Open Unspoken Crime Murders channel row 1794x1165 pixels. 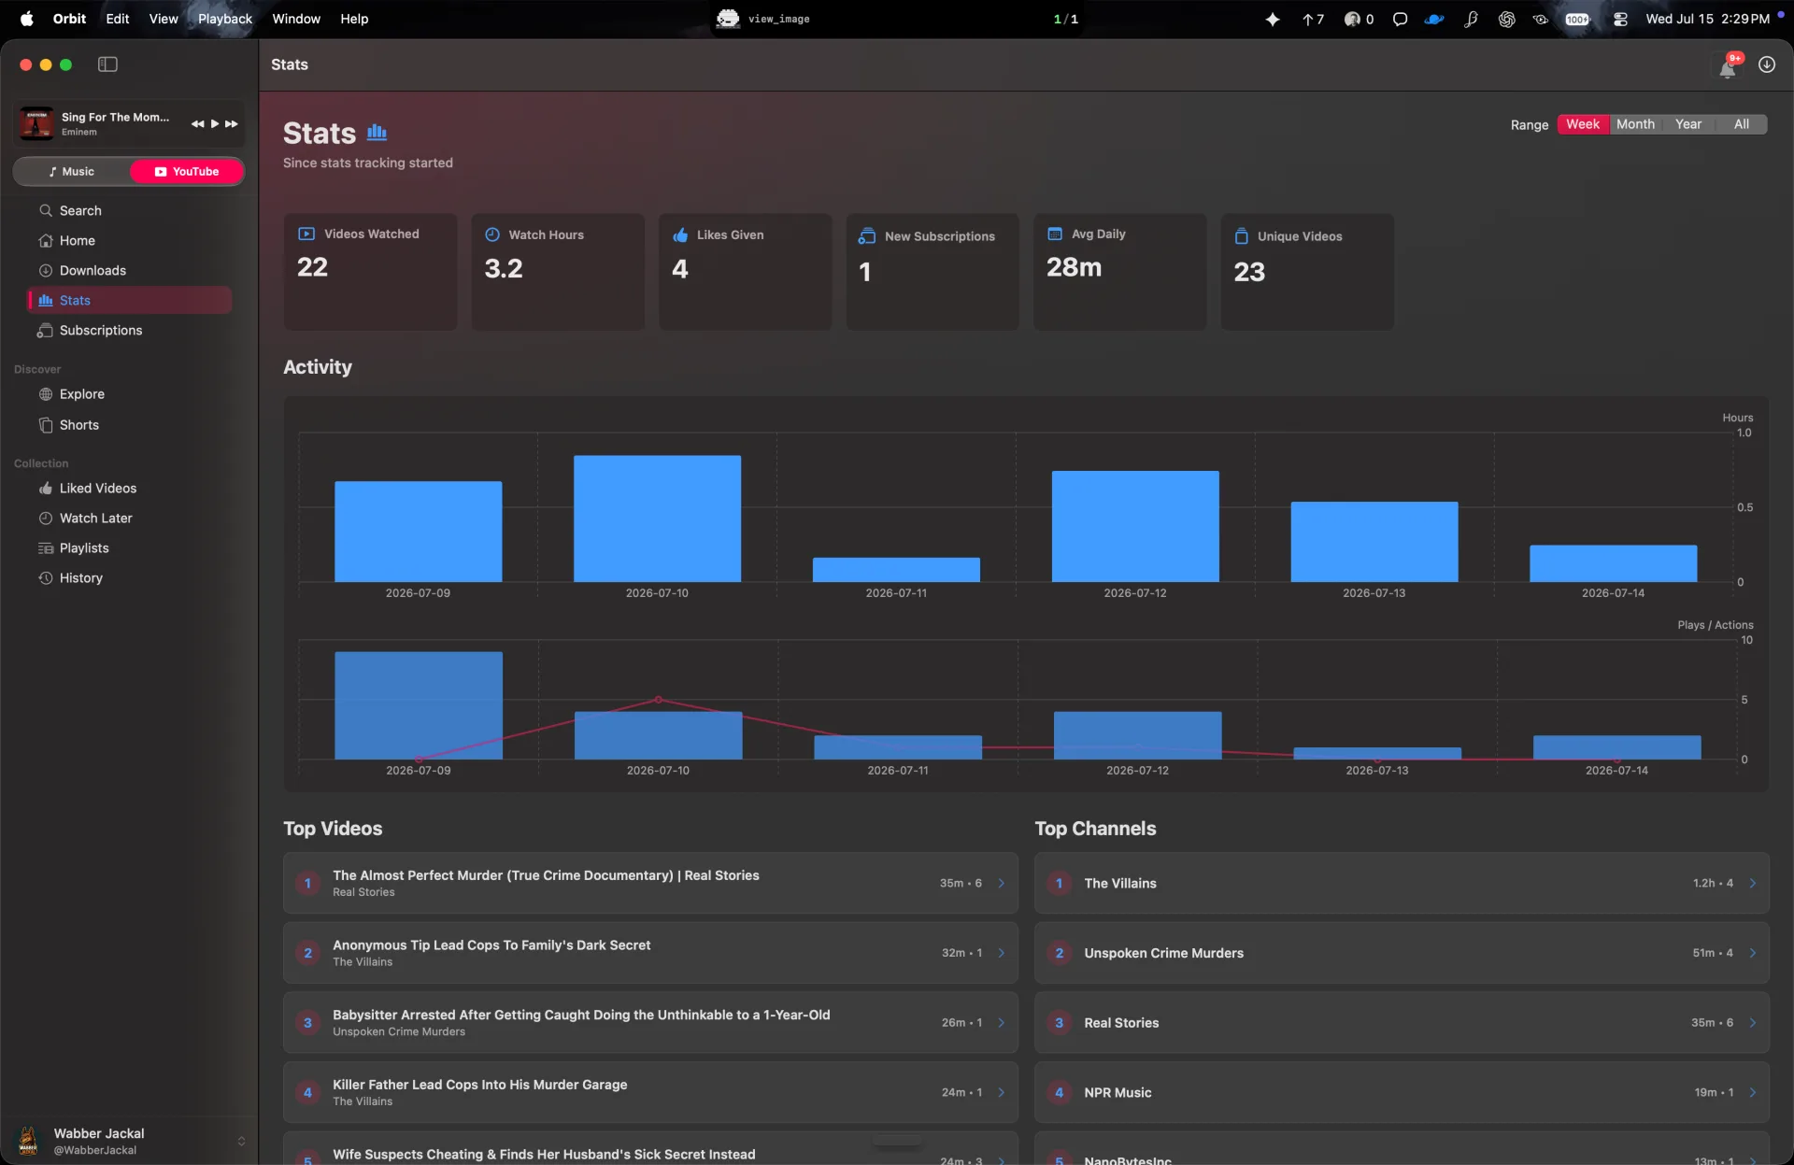point(1402,953)
